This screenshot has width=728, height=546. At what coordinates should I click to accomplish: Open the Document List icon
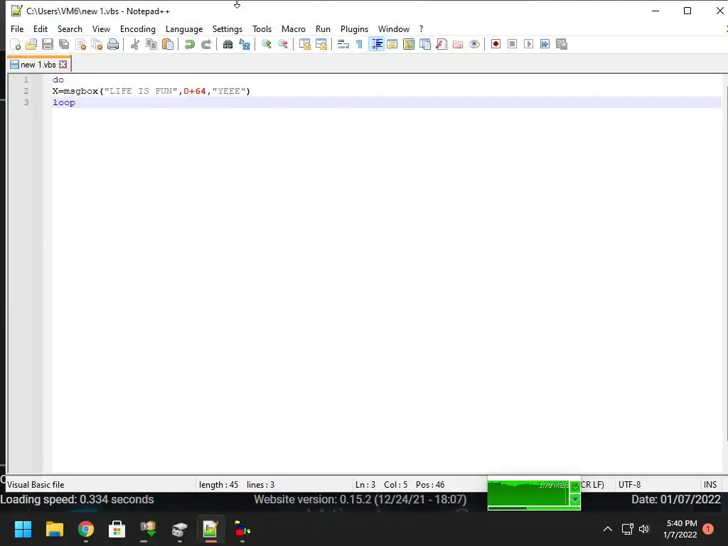point(425,44)
